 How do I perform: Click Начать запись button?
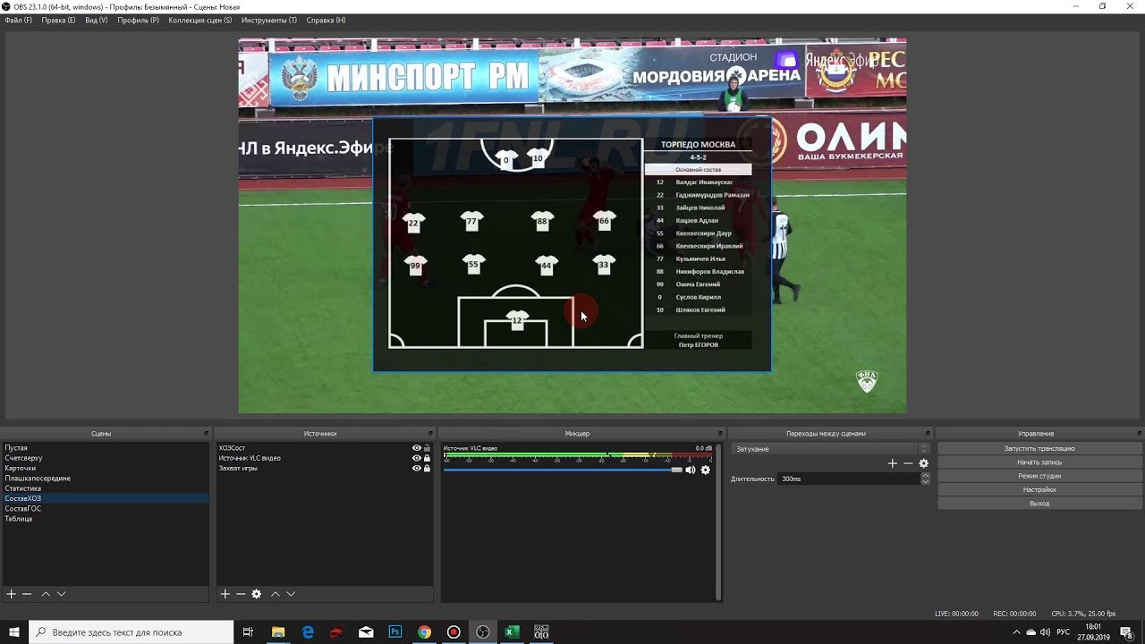[1039, 462]
